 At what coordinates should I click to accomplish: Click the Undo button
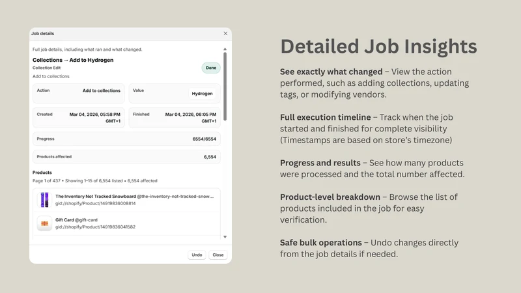[x=197, y=255]
